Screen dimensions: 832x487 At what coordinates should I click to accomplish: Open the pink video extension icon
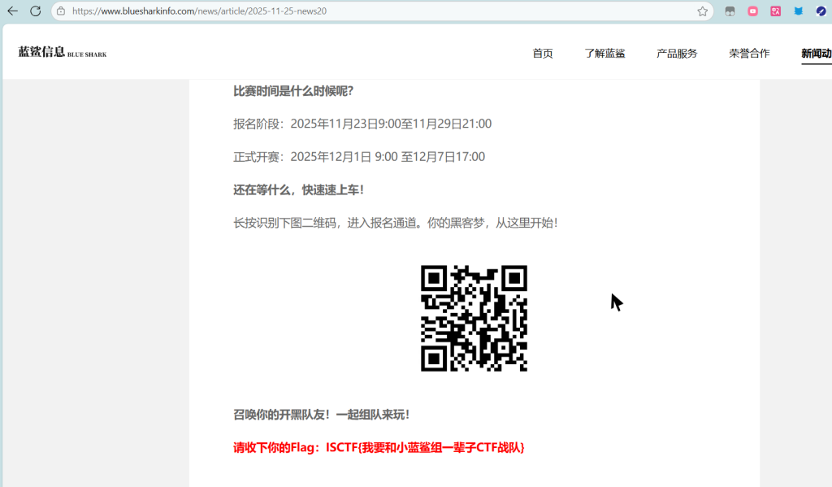click(752, 11)
